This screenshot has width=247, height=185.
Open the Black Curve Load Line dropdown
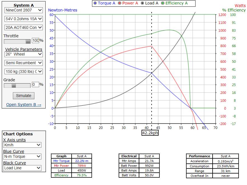point(22,168)
